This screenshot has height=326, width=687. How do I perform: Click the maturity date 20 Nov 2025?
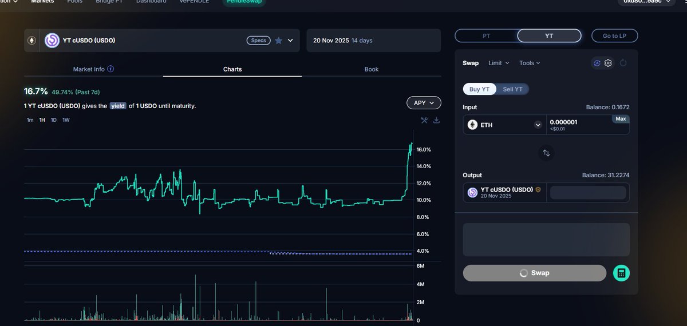pyautogui.click(x=331, y=41)
